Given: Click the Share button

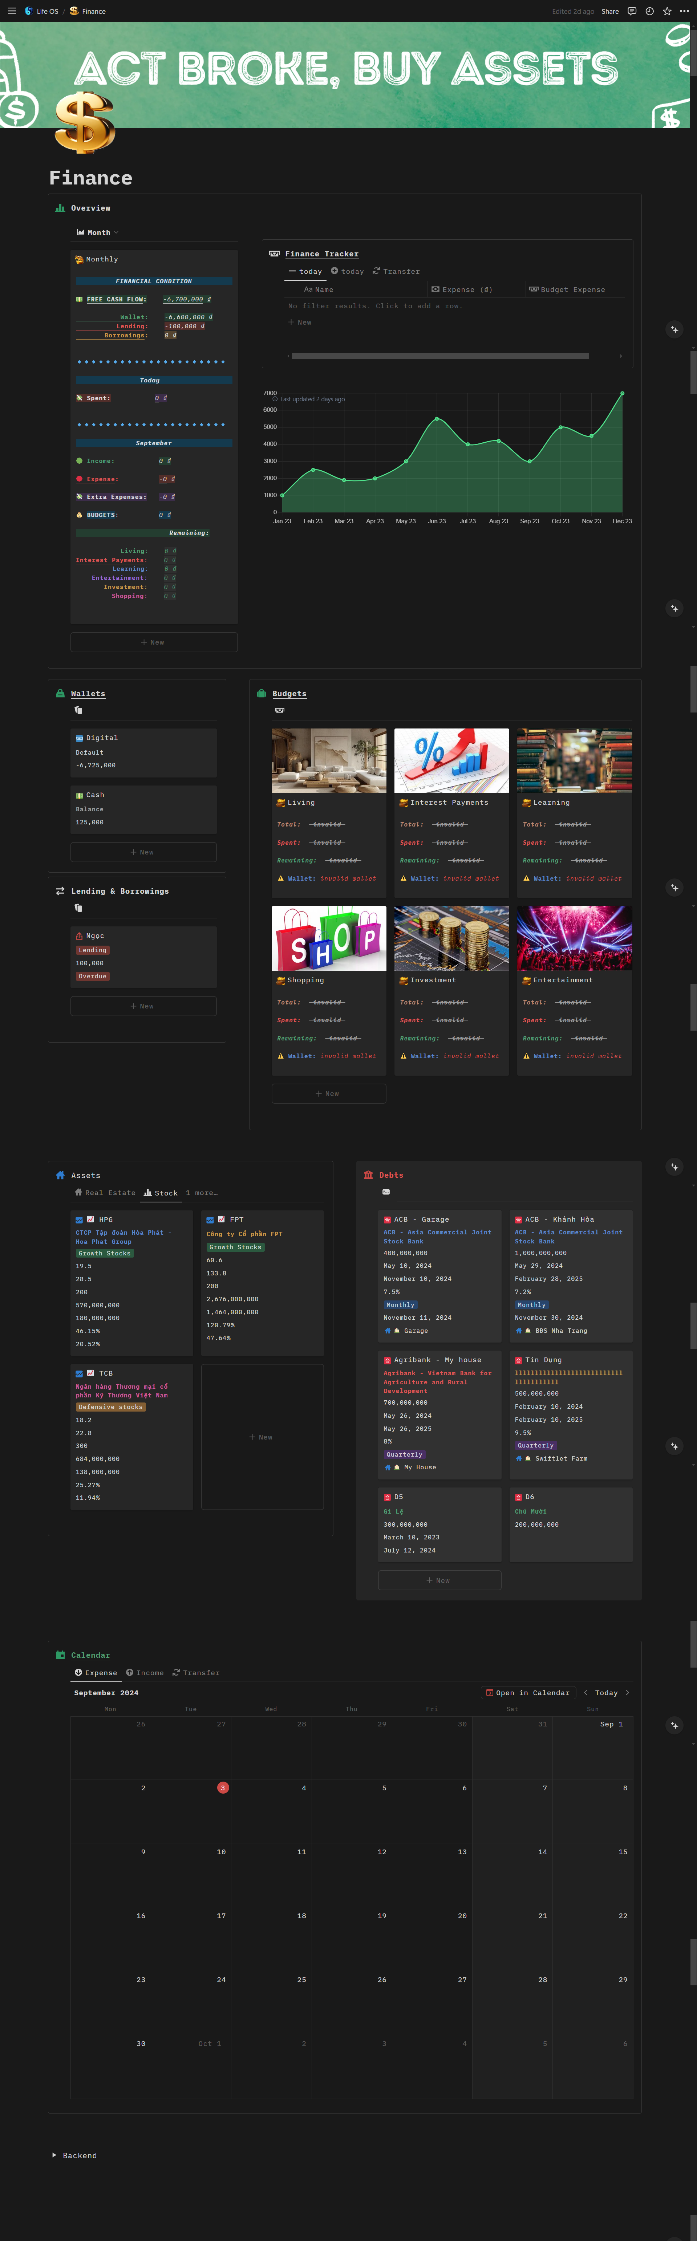Looking at the screenshot, I should pyautogui.click(x=610, y=11).
